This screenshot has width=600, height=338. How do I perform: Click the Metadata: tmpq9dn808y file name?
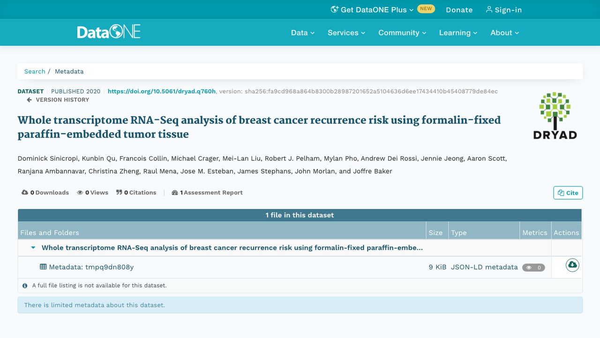pos(91,267)
